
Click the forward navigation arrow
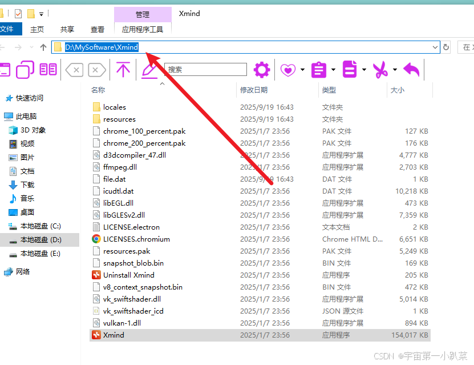18,47
